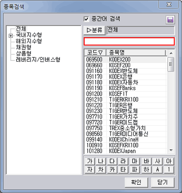Select 레버리지/인버스형 category

coord(38,60)
